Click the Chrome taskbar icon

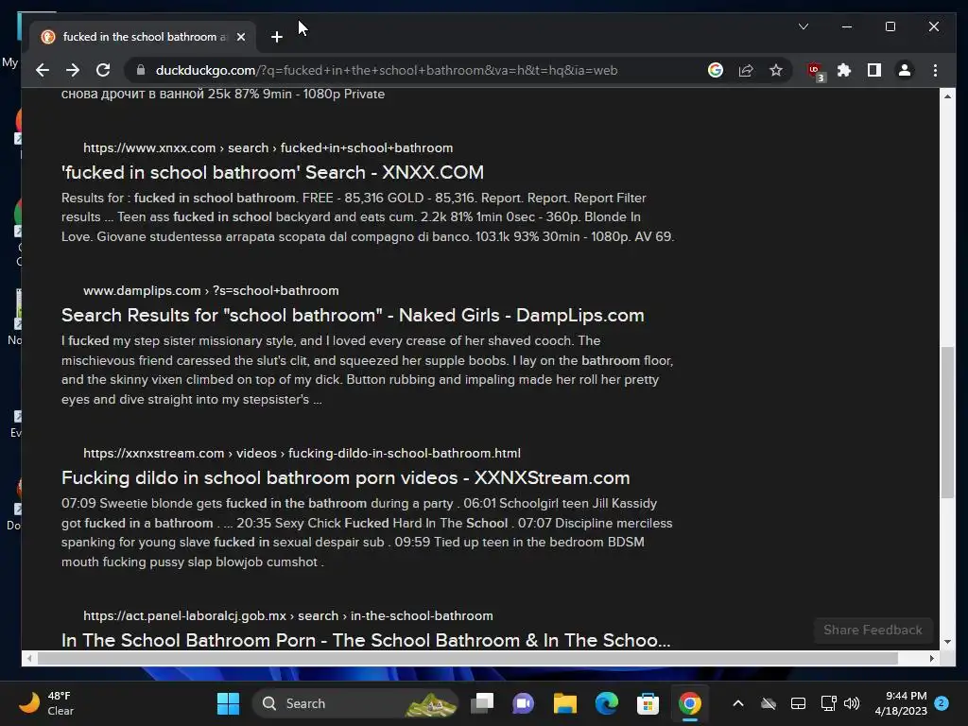pyautogui.click(x=689, y=703)
